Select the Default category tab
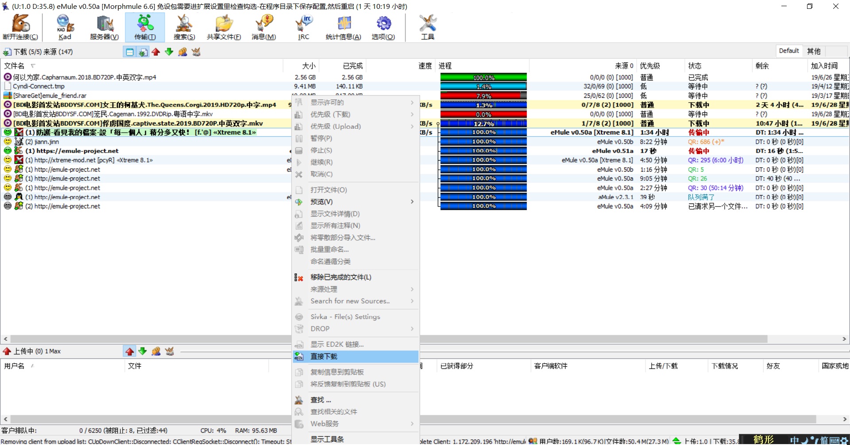This screenshot has height=445, width=850. 789,51
